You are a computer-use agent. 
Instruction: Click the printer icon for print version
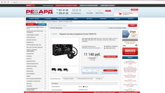pyautogui.click(x=105, y=48)
